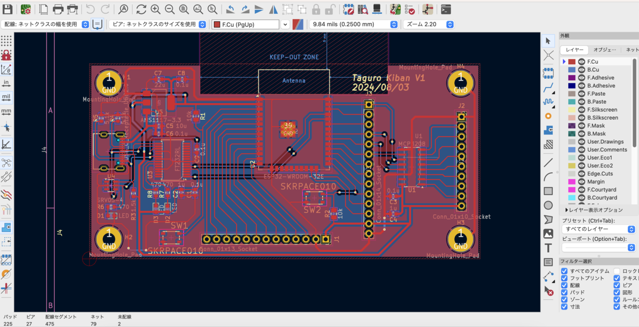
Task: Select the Delete items tool
Action: tap(548, 291)
